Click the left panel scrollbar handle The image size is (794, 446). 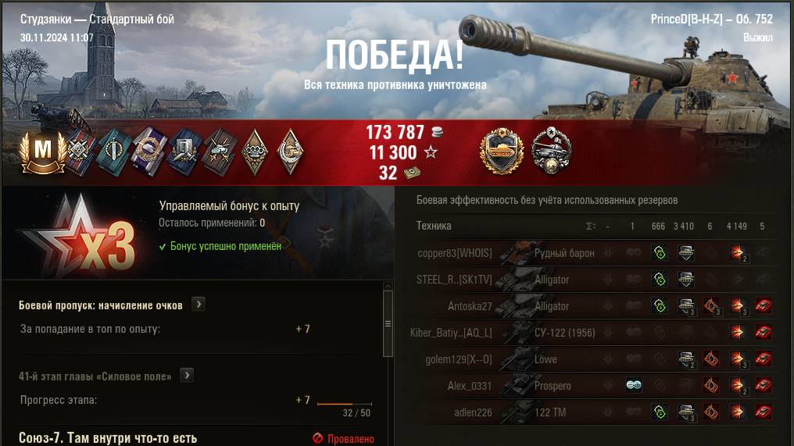coord(388,323)
